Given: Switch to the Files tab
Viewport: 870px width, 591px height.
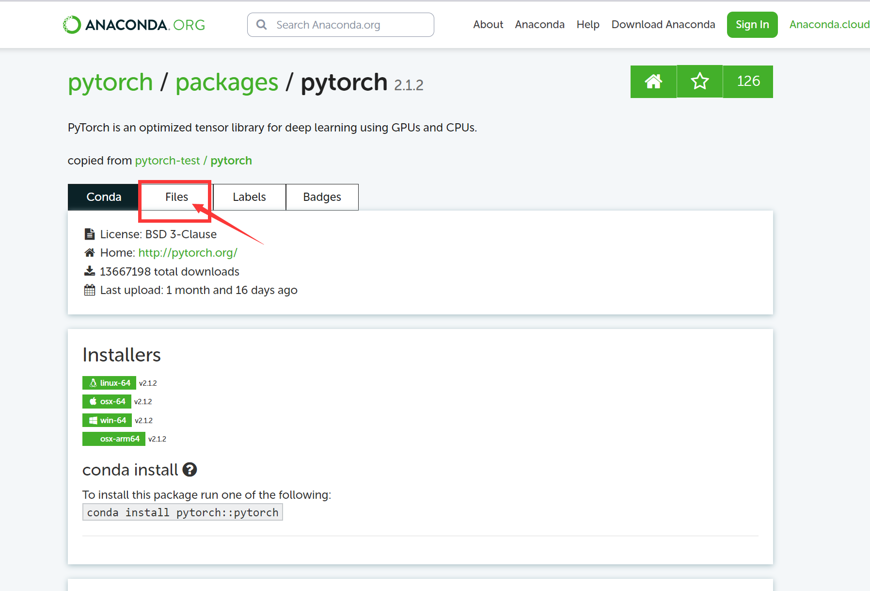Looking at the screenshot, I should [176, 197].
